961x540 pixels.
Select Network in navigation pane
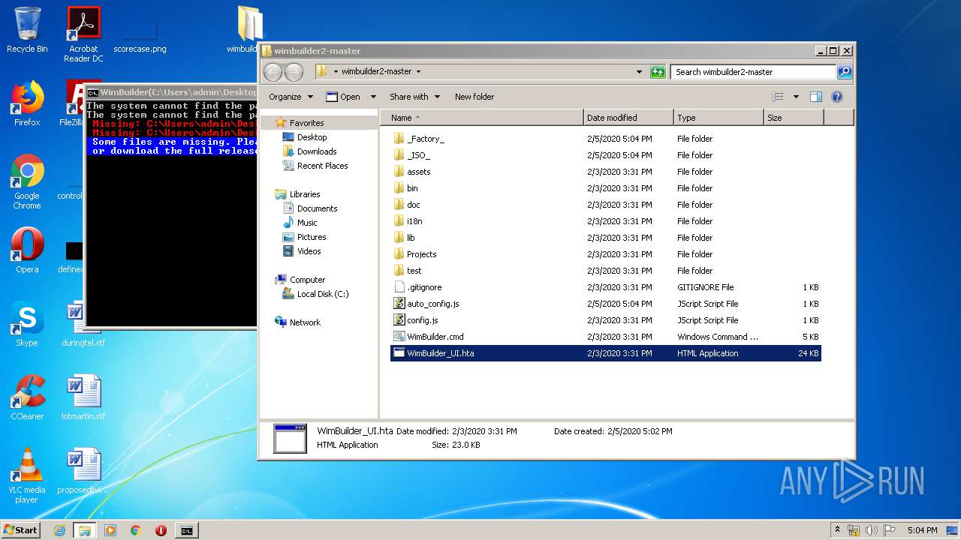pos(305,322)
